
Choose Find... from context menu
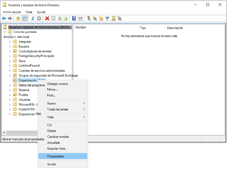(x=63, y=95)
